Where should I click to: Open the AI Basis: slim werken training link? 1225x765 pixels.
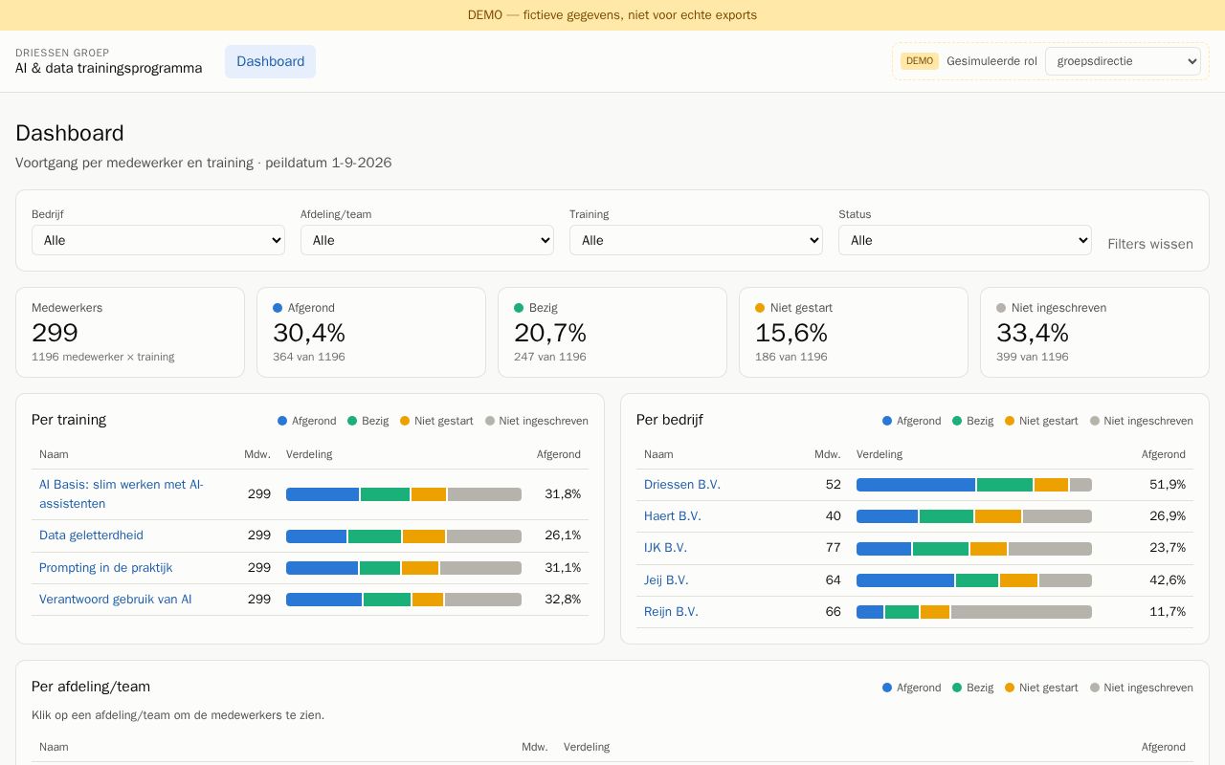point(122,494)
